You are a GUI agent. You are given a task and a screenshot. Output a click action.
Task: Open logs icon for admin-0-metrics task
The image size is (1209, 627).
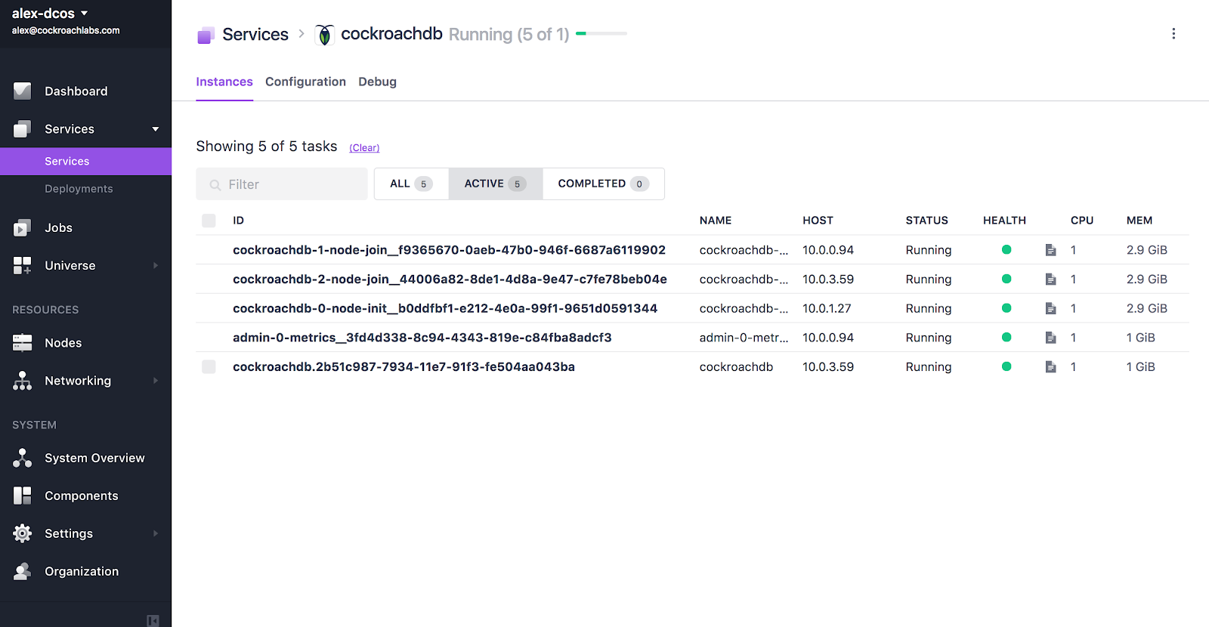pyautogui.click(x=1050, y=338)
